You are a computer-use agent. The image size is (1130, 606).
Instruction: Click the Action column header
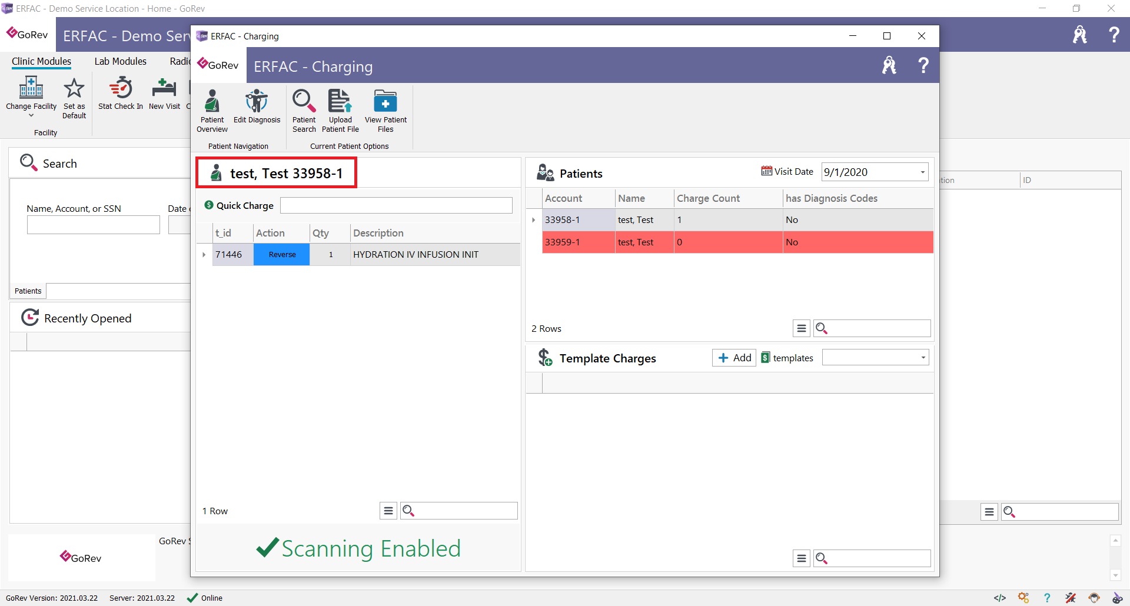(x=281, y=233)
